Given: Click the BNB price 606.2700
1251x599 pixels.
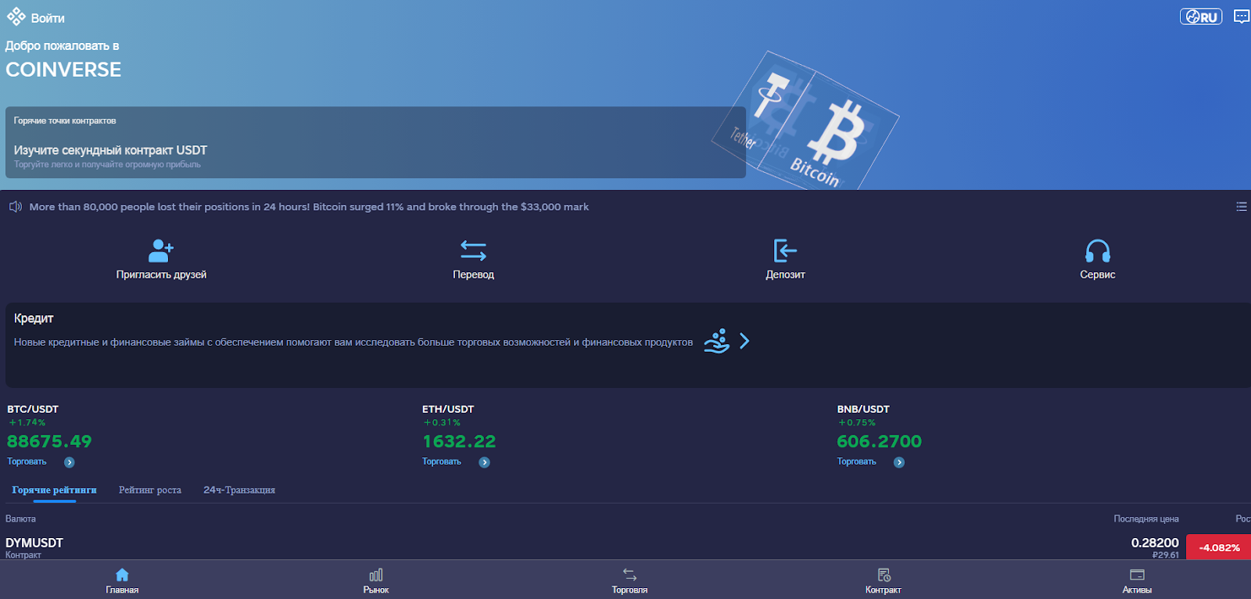Looking at the screenshot, I should coord(880,441).
